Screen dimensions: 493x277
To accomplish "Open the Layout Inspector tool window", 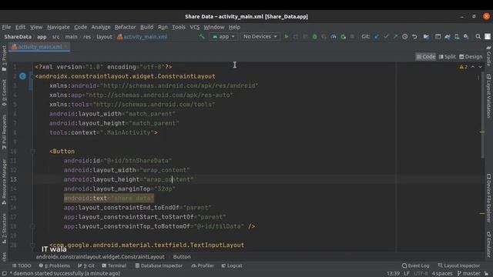I will [x=459, y=265].
